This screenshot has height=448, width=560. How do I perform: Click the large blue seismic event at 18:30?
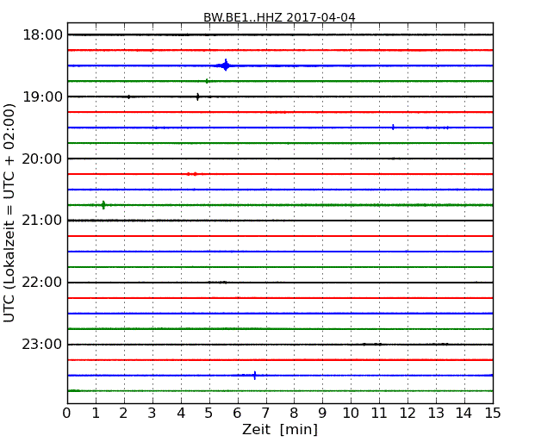[x=226, y=65]
